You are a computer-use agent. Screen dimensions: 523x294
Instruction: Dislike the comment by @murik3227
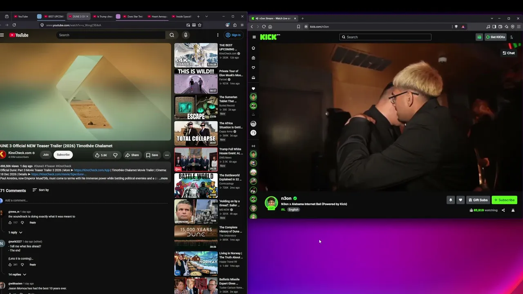pos(22,265)
